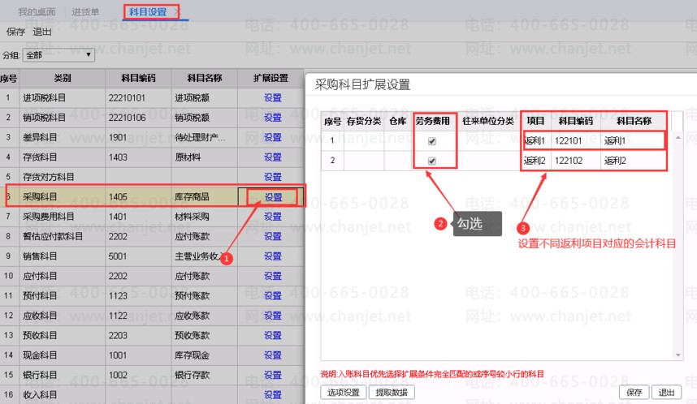Select cell 返利1 in 项目 column
Image resolution: width=697 pixels, height=404 pixels.
coord(535,141)
